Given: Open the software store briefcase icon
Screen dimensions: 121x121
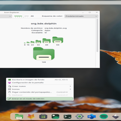Looking at the screenshot, I should pos(43,116).
